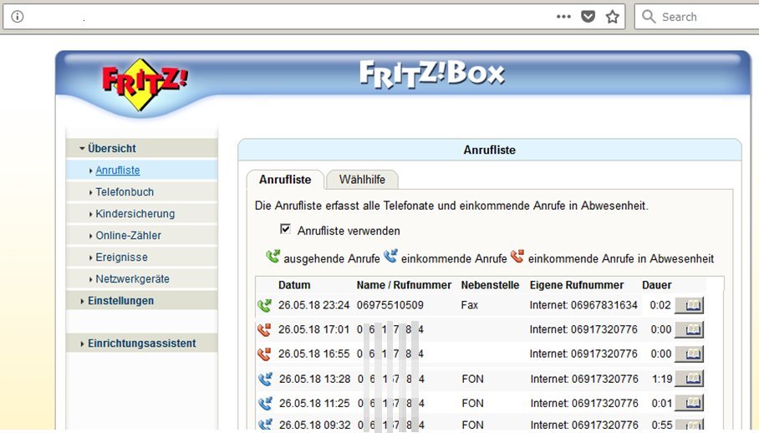
Task: Open the site info icon in address bar
Action: pyautogui.click(x=18, y=17)
